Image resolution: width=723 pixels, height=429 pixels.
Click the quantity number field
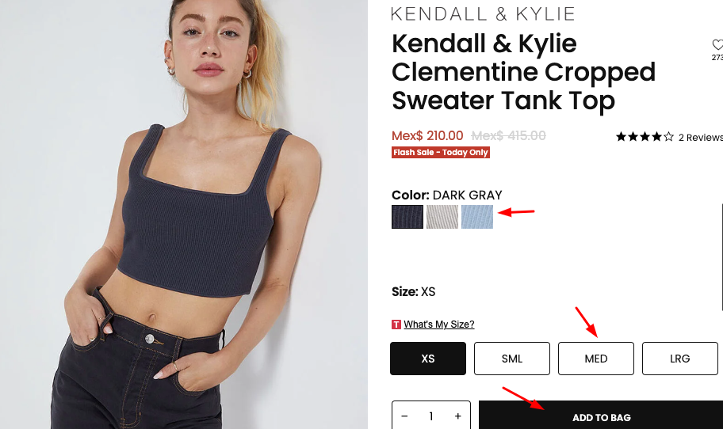point(431,416)
